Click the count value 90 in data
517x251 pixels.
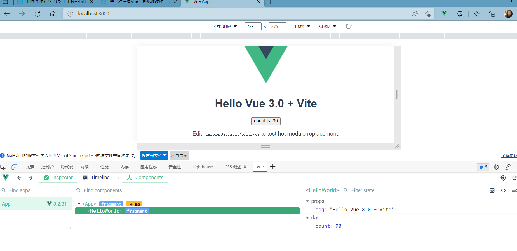[338, 226]
